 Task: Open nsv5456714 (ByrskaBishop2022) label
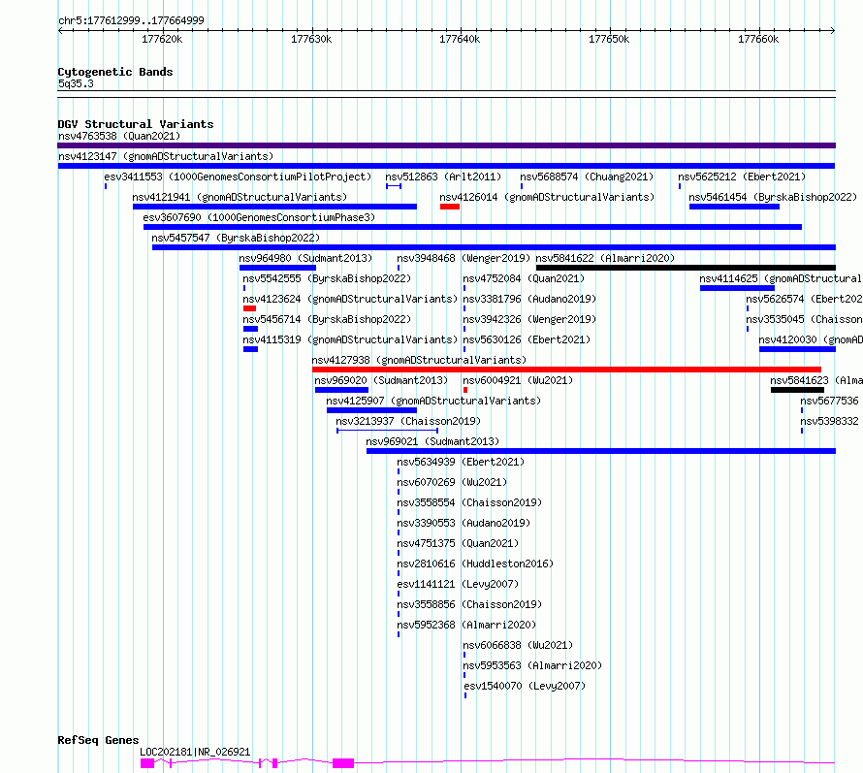pyautogui.click(x=327, y=319)
